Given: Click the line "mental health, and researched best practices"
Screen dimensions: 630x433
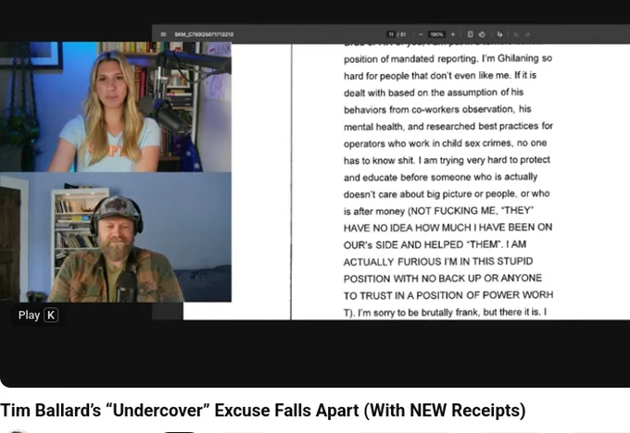Looking at the screenshot, I should (448, 127).
